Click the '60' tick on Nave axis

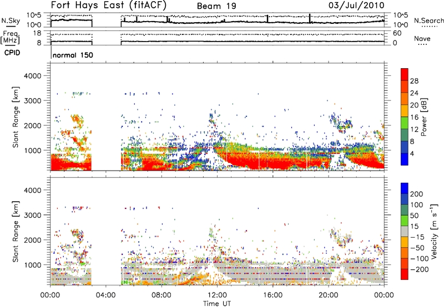pyautogui.click(x=397, y=33)
